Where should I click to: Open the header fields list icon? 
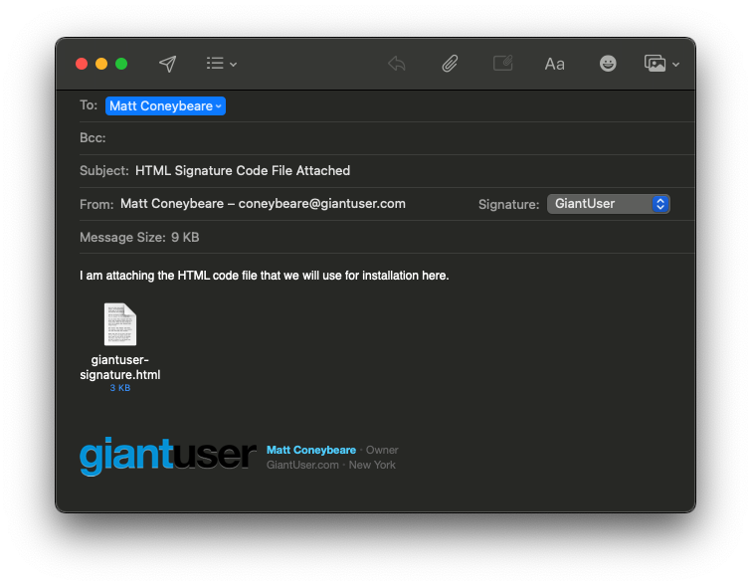215,64
